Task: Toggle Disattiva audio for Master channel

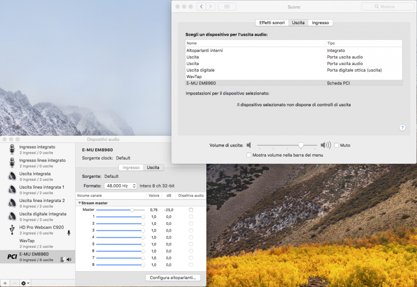Action: tap(191, 210)
